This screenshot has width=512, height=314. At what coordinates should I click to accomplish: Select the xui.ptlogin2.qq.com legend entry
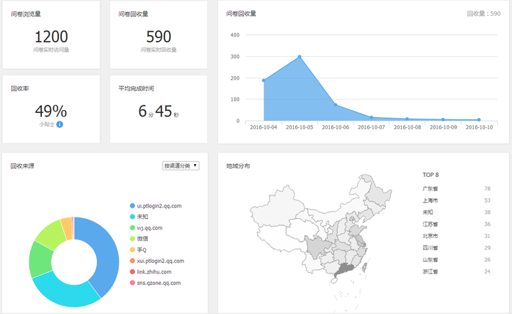157,261
